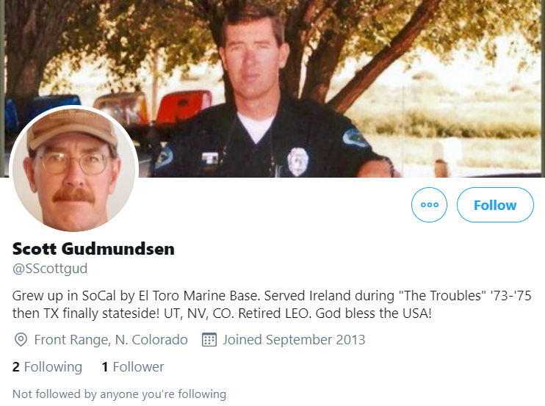Click the red vehicle in banner photo
This screenshot has height=406, width=545.
[x=184, y=106]
